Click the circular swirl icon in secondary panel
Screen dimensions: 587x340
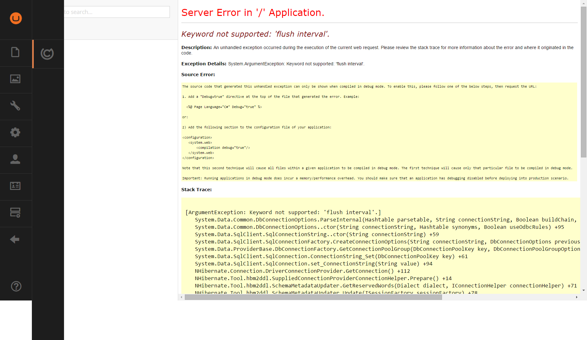click(47, 54)
